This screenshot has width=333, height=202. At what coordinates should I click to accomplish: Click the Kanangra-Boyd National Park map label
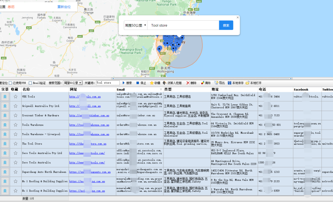pyautogui.click(x=131, y=51)
